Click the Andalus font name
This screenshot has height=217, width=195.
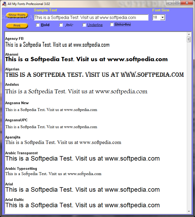pos(12,84)
